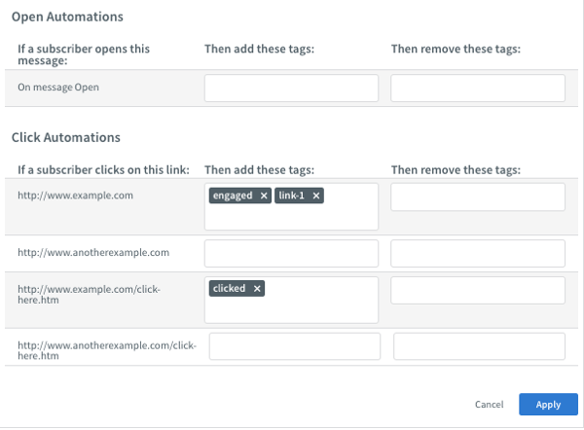Remove the "engaged" tag using its x
The width and height of the screenshot is (584, 430).
click(263, 196)
